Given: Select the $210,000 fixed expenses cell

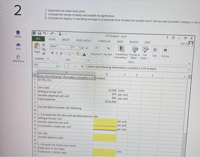Looking at the screenshot, I should tap(106, 102).
